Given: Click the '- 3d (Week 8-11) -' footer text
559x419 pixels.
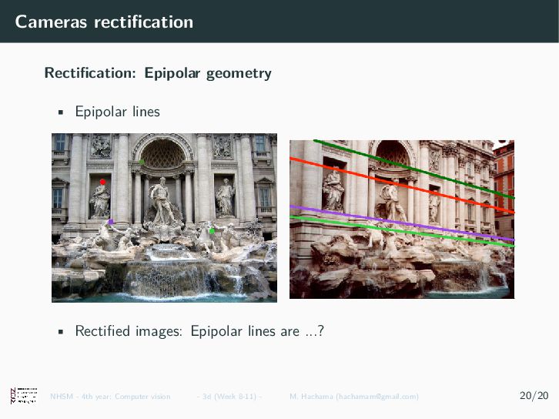Looking at the screenshot, I should 229,397.
